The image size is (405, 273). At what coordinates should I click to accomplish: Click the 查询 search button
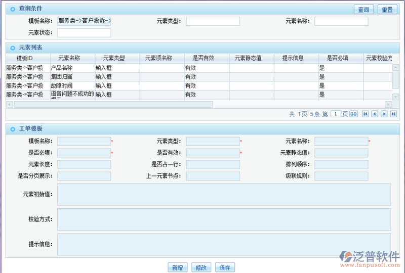pos(363,10)
